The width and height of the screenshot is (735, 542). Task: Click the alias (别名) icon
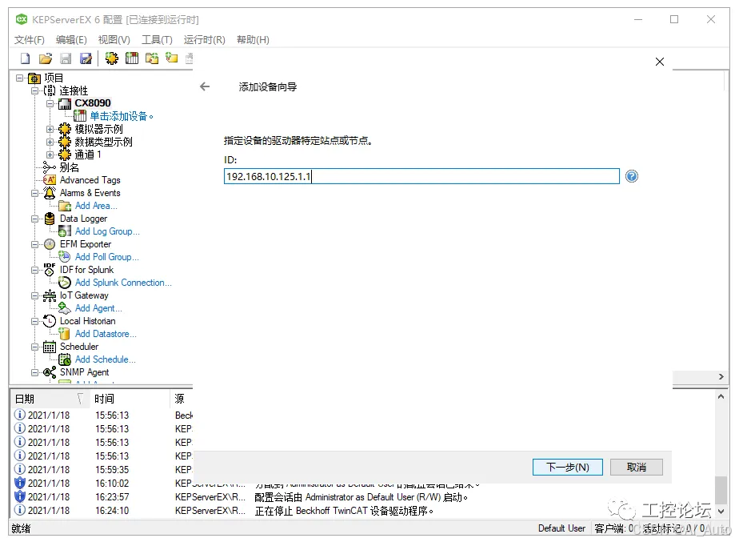point(50,167)
